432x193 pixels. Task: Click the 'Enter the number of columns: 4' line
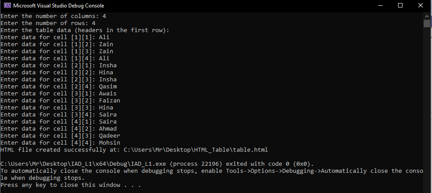53,16
